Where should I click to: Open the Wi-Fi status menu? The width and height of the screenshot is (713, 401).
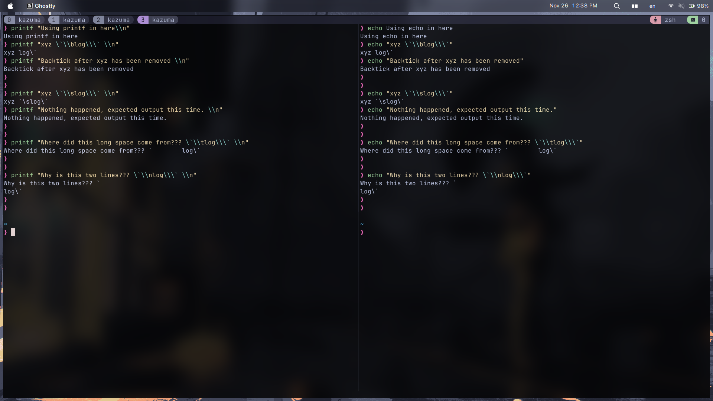(671, 6)
